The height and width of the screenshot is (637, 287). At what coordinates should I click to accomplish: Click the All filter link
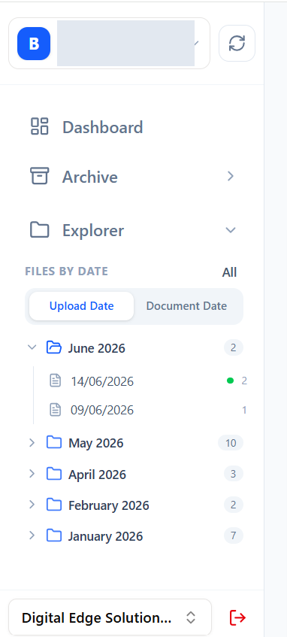click(229, 272)
